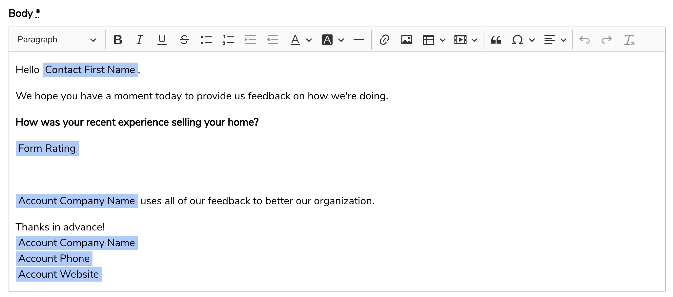Screen dimensions: 673x297
Task: Apply strikethrough to text
Action: (x=184, y=40)
